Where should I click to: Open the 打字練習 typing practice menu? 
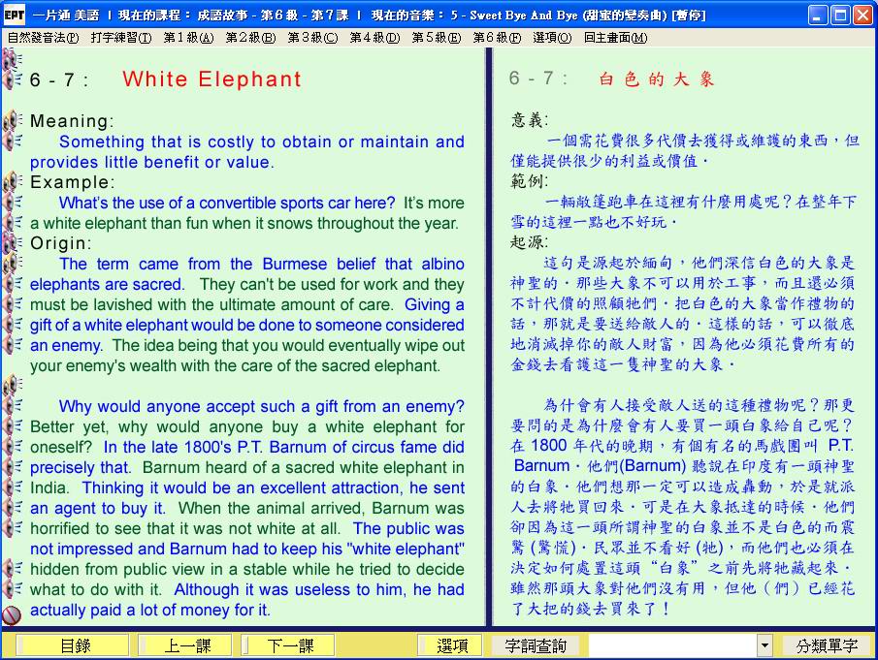tap(120, 38)
